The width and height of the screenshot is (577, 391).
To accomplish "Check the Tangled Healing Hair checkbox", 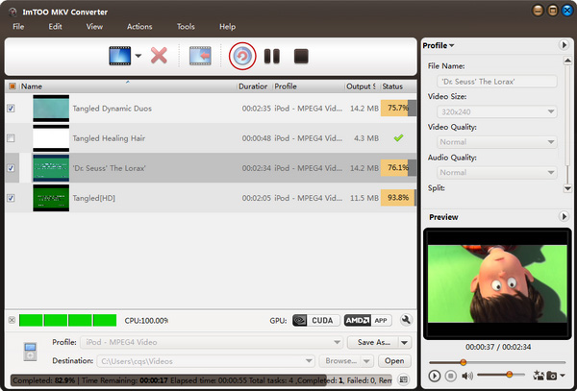I will [11, 138].
